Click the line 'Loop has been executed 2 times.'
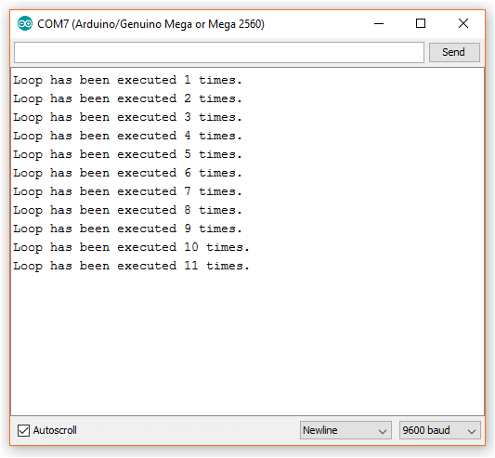 (x=127, y=98)
